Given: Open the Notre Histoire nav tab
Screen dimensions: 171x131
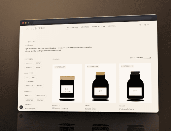Looking at the screenshot, I should (98, 26).
